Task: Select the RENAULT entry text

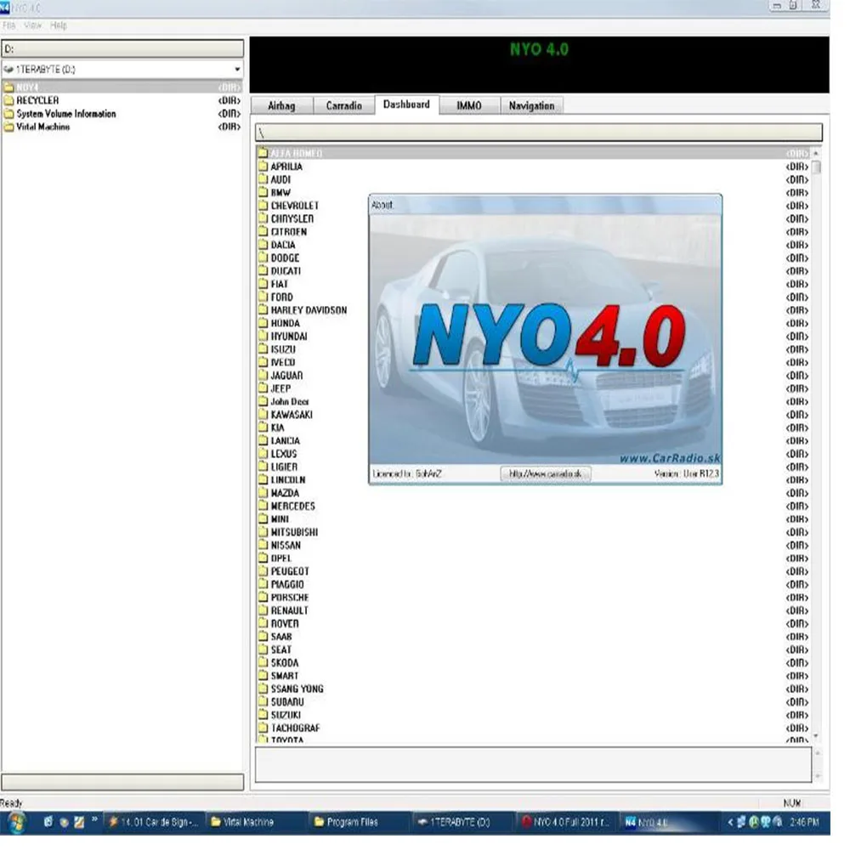Action: pyautogui.click(x=290, y=610)
